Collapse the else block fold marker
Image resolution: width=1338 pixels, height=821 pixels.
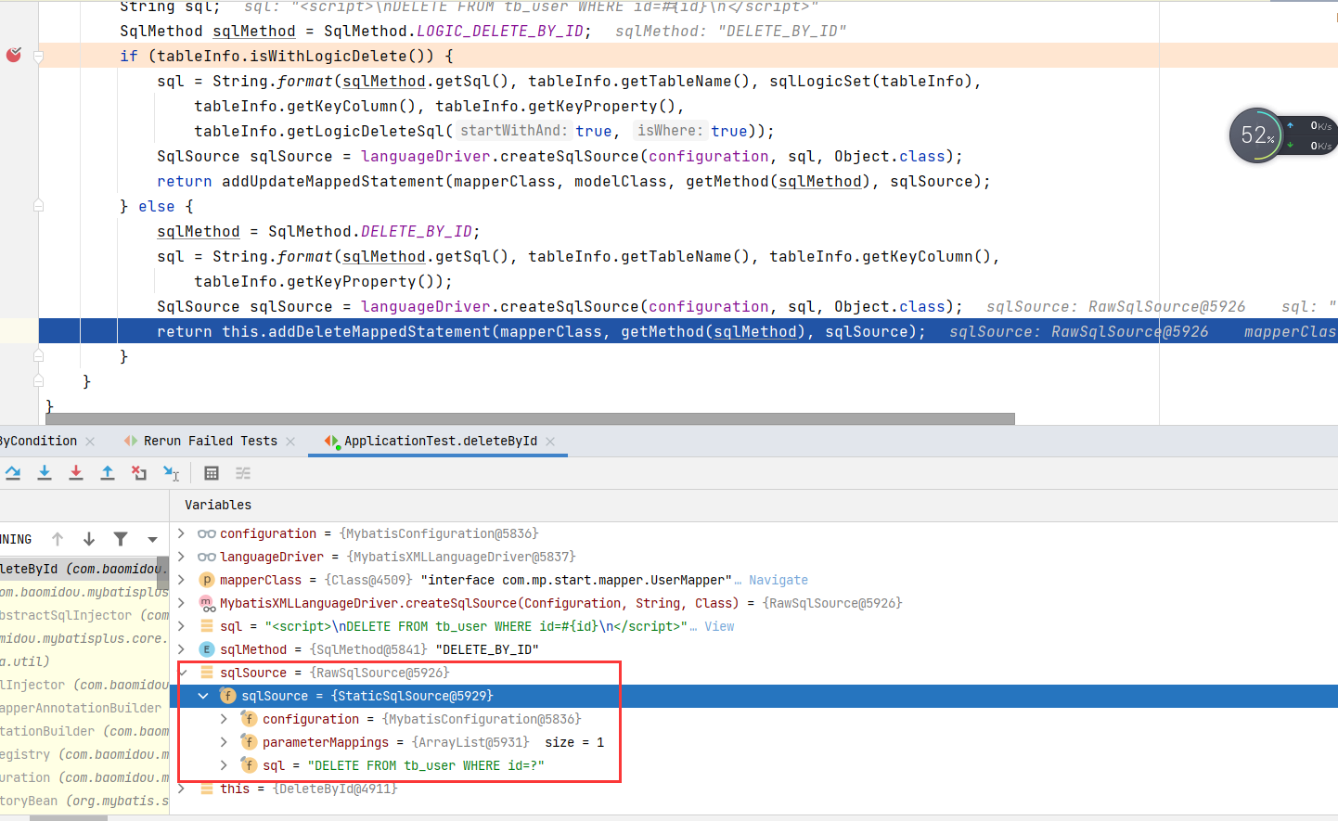click(x=38, y=206)
